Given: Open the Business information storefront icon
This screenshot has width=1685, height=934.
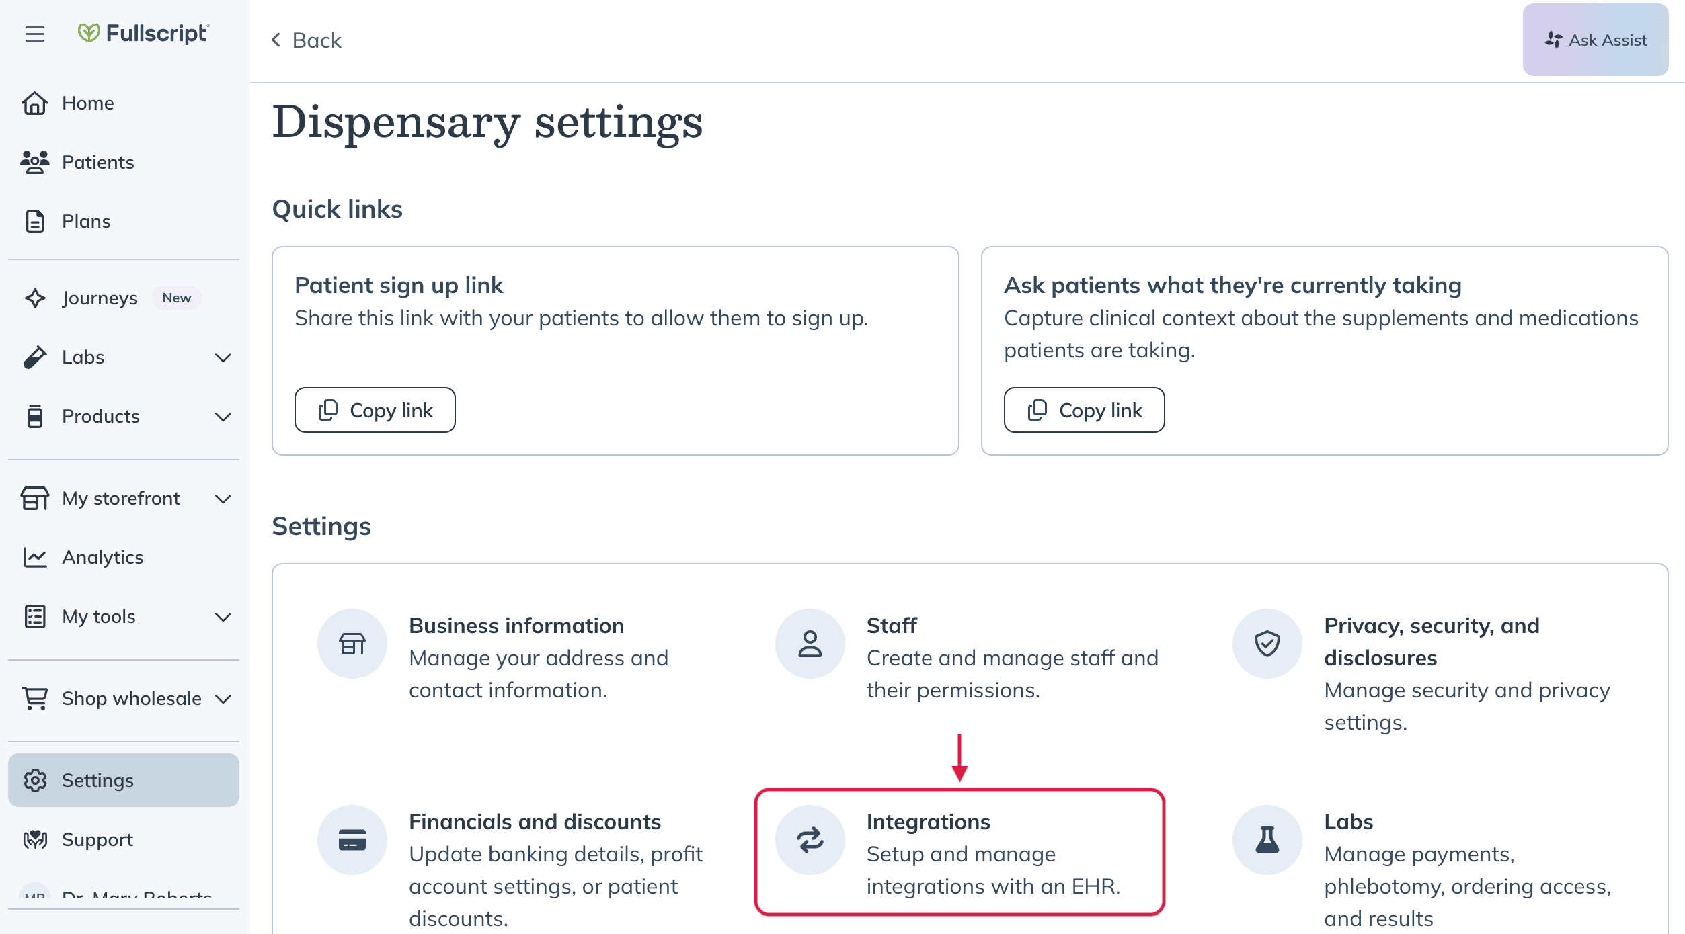Looking at the screenshot, I should coord(352,644).
